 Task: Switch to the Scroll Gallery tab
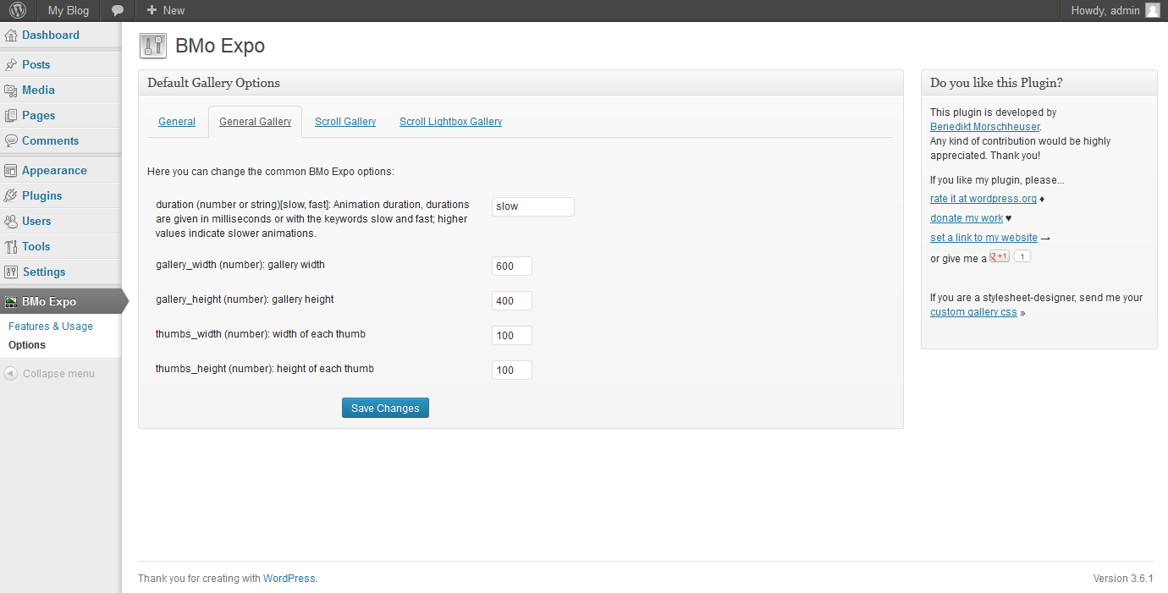tap(345, 122)
